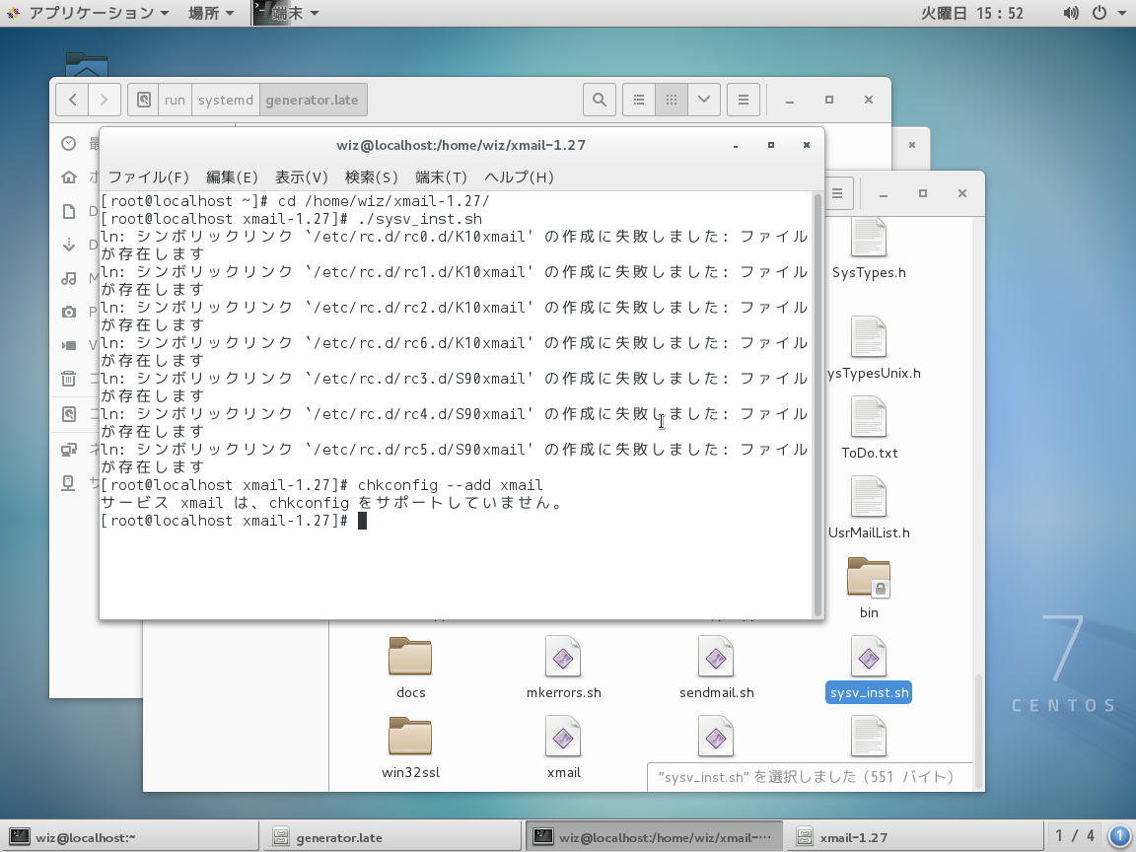
Task: Go forward in the generator.late file window
Action: [x=105, y=100]
